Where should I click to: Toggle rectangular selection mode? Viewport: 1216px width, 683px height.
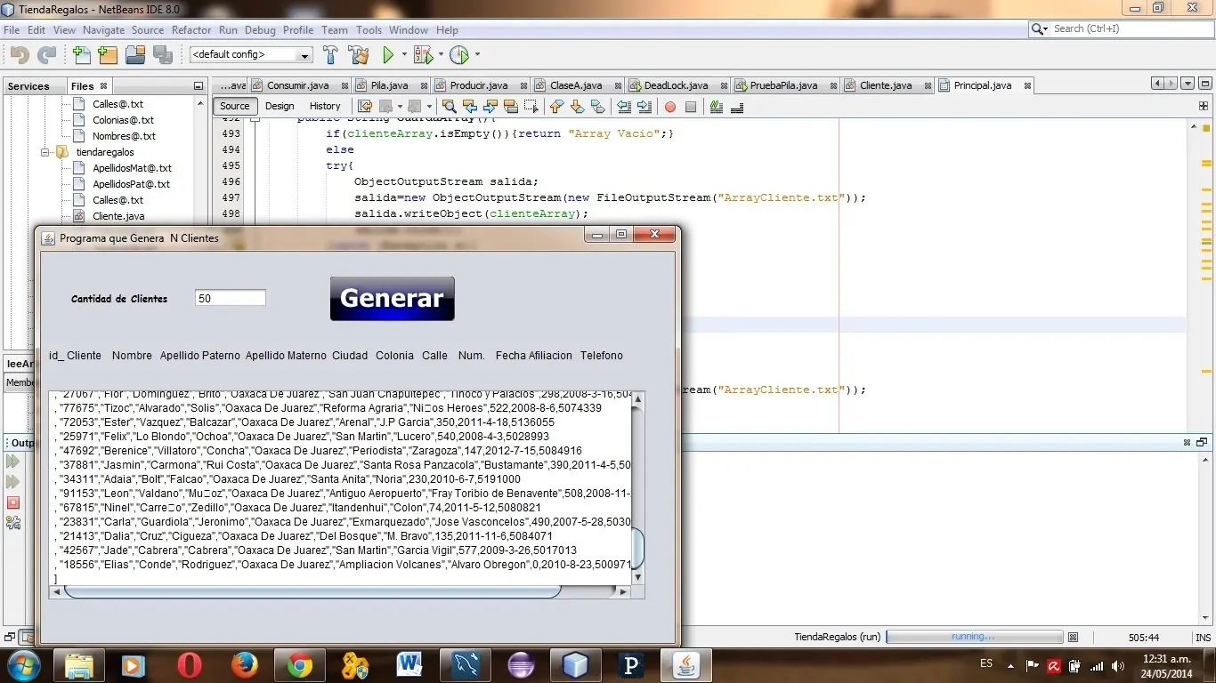tap(531, 107)
